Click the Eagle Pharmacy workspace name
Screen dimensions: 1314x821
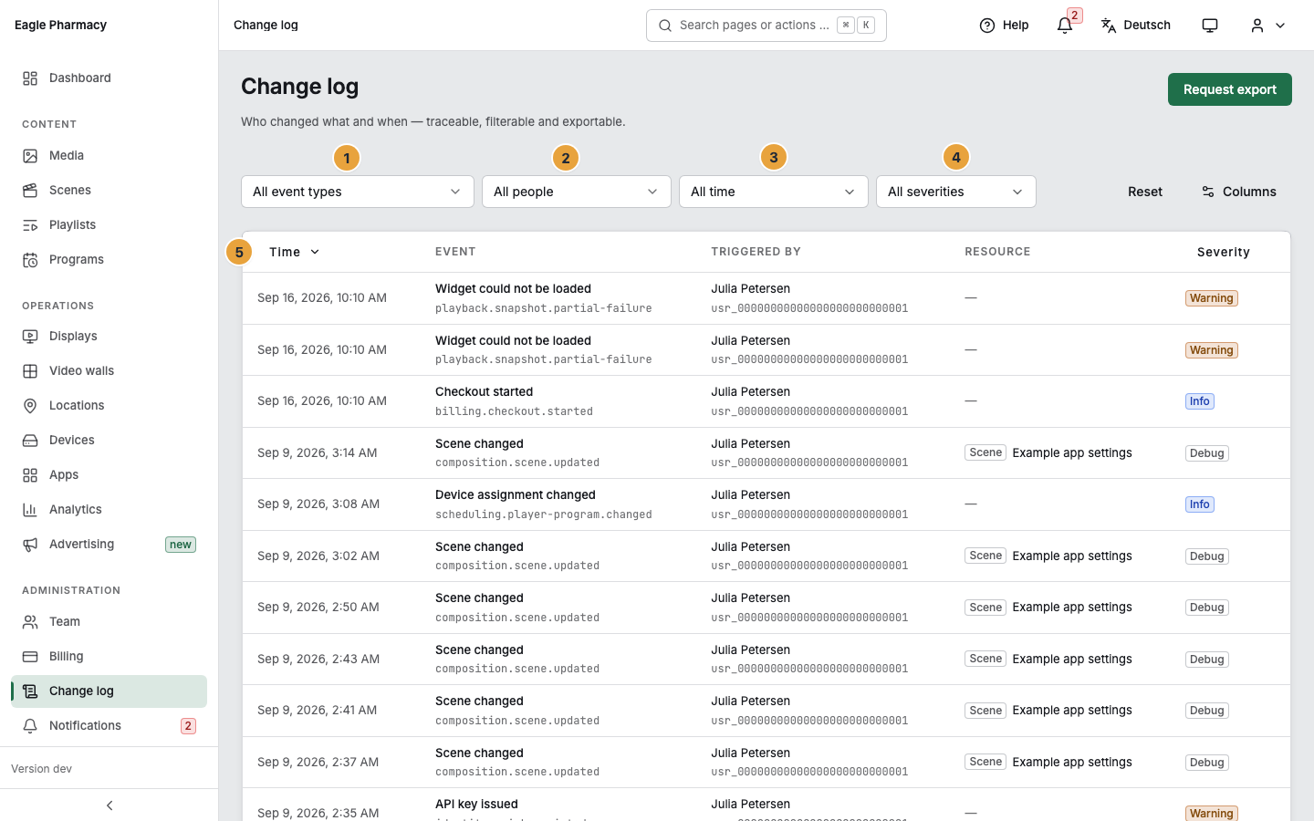tap(60, 25)
